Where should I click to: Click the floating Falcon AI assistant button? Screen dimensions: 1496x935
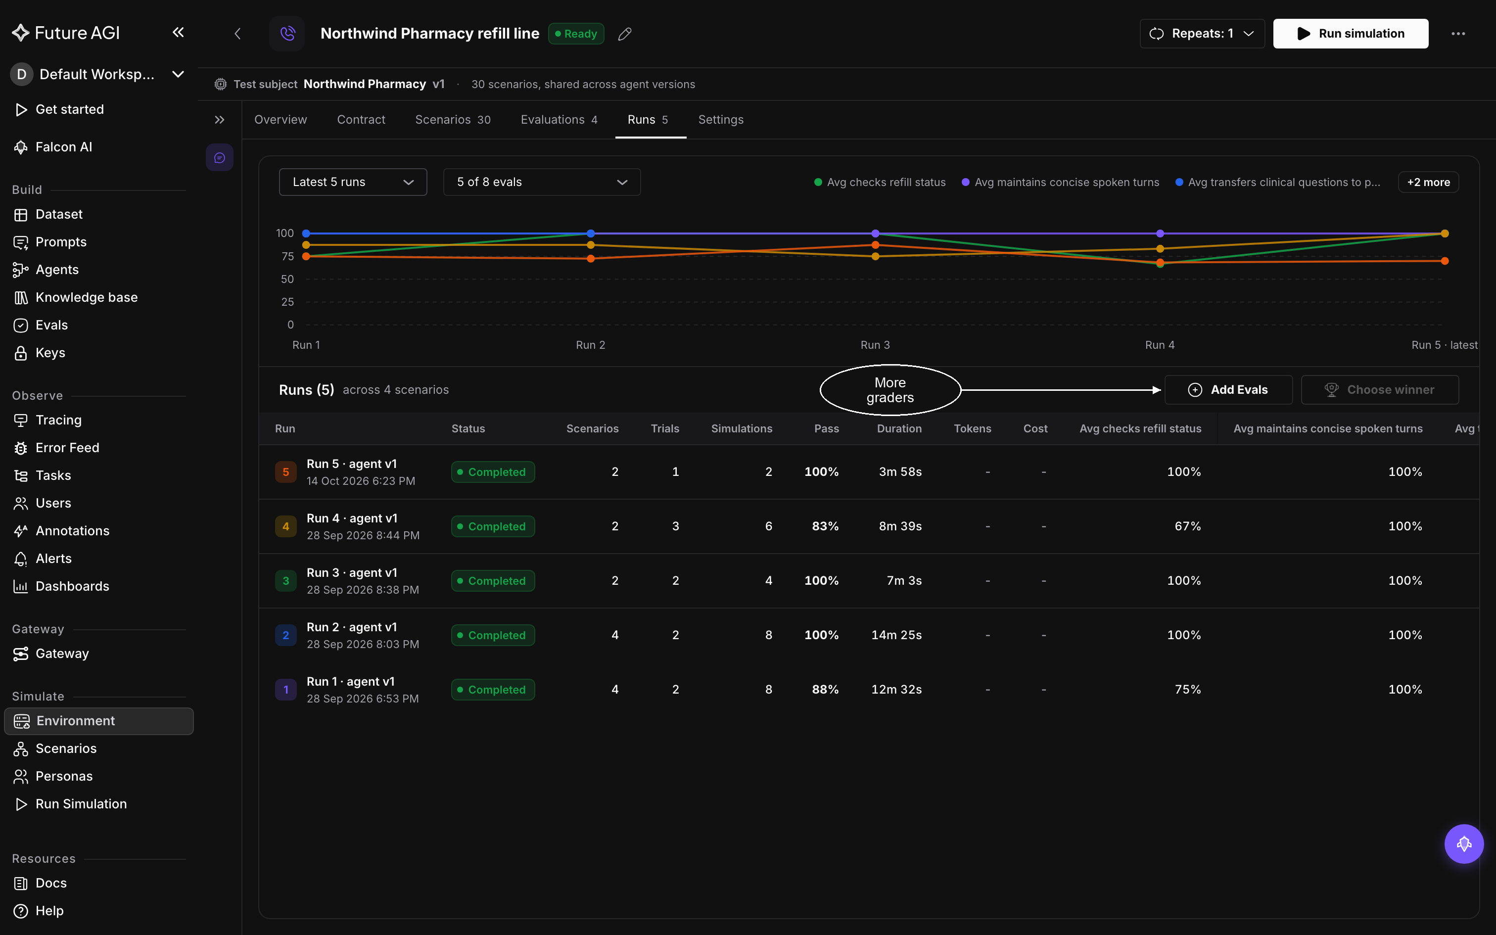(1463, 843)
